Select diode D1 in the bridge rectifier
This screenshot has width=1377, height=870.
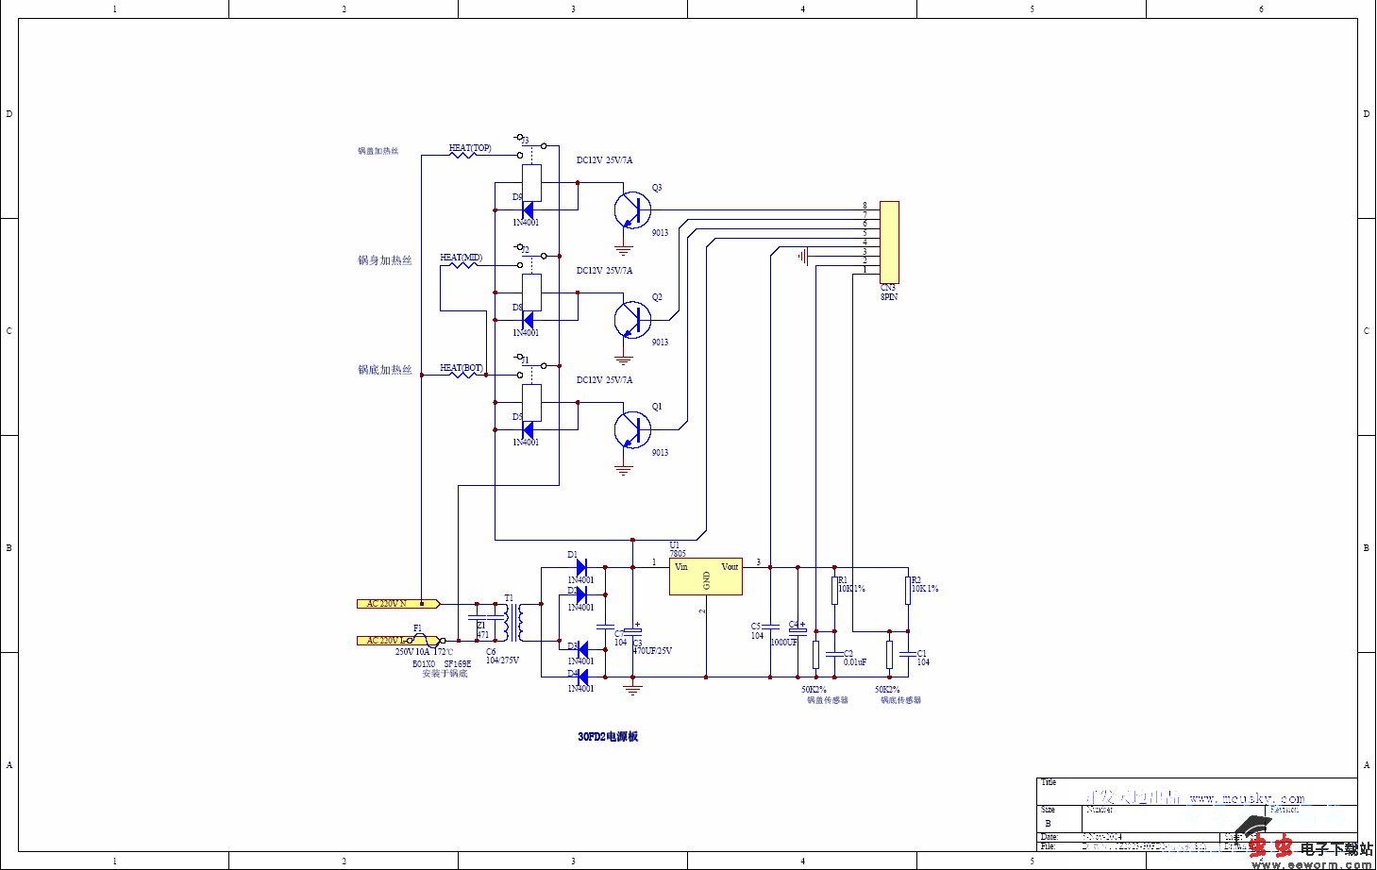coord(581,567)
